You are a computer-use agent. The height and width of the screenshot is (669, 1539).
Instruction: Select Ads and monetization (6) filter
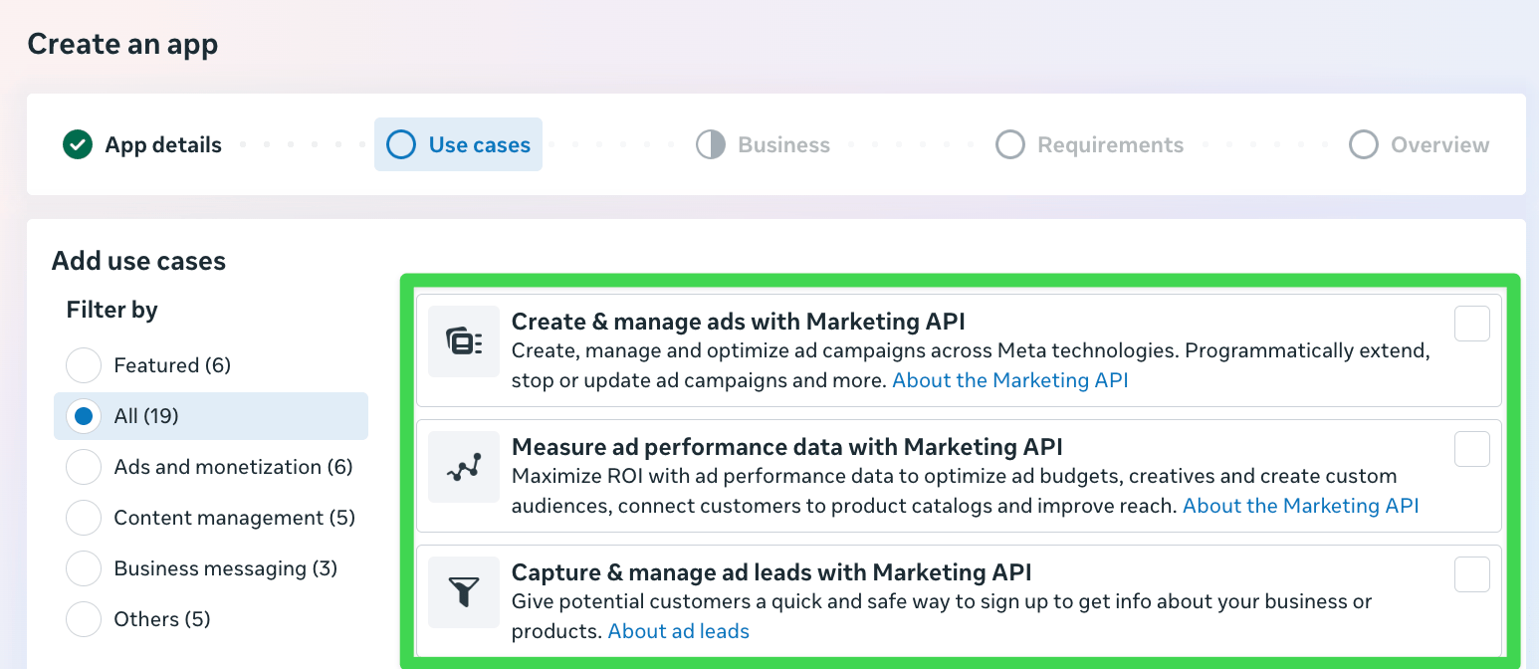(211, 467)
